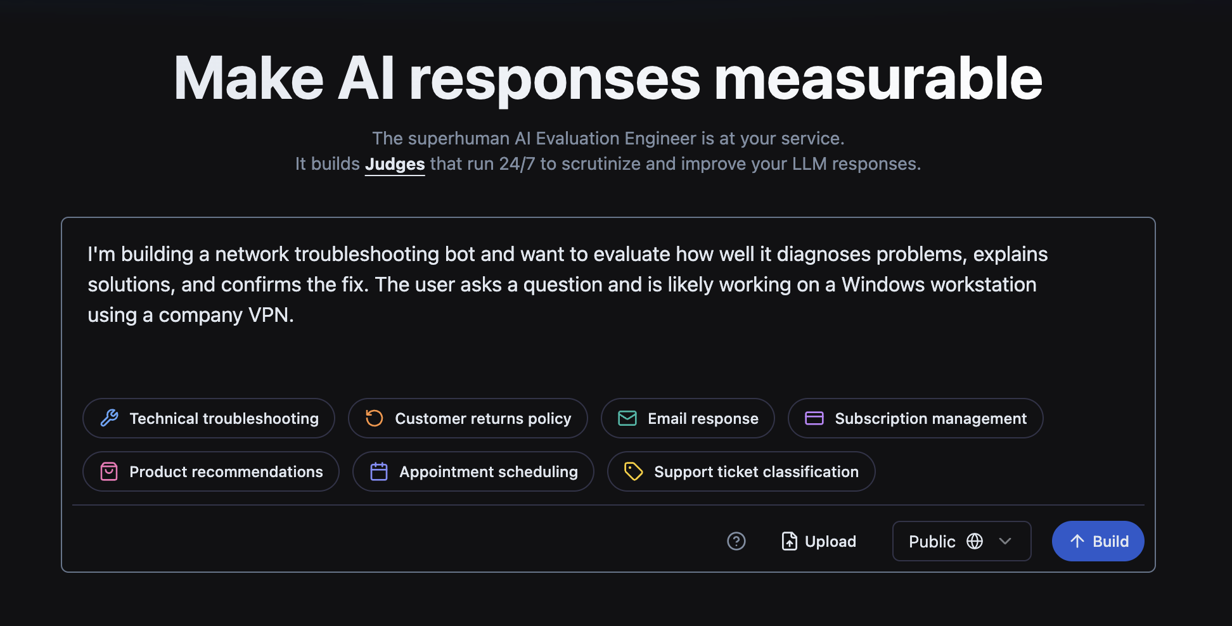Image resolution: width=1232 pixels, height=626 pixels.
Task: Click the shopping bag icon on Product recommendations
Action: pos(109,471)
